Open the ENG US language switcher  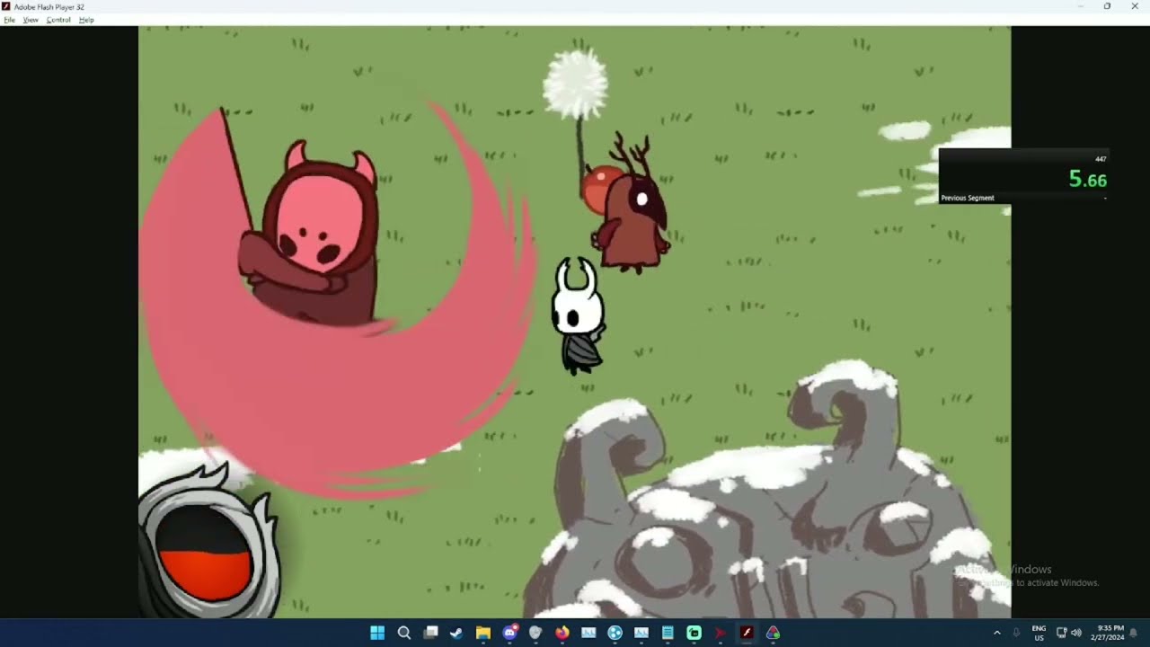coord(1039,633)
